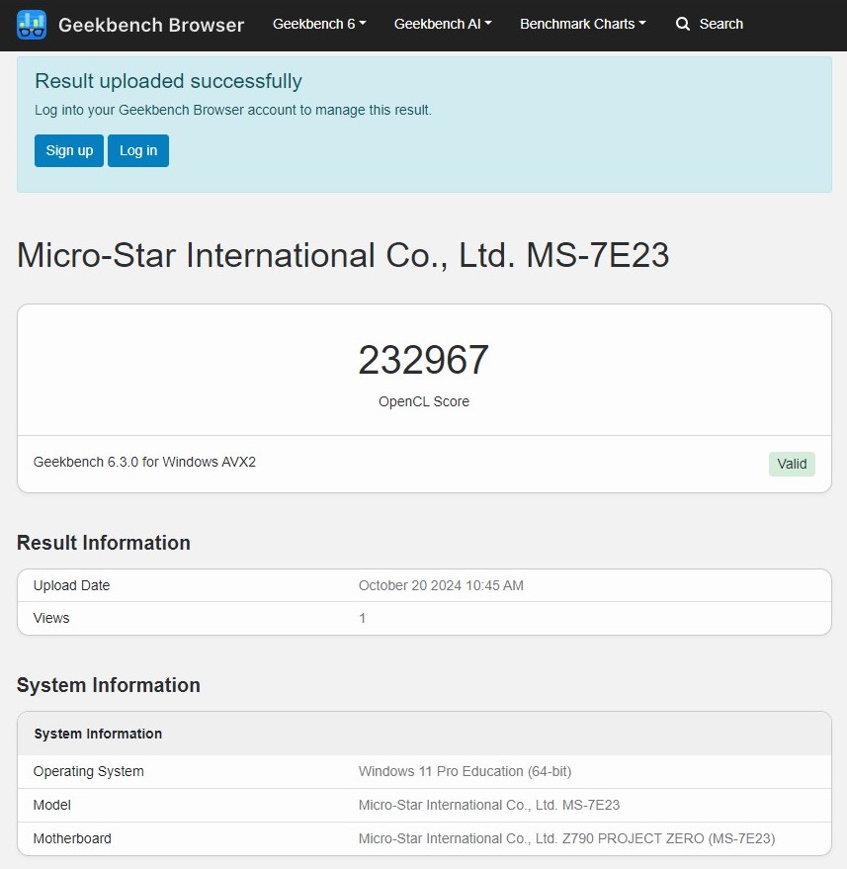Click the System Information table header
This screenshot has height=869, width=847.
pyautogui.click(x=98, y=734)
